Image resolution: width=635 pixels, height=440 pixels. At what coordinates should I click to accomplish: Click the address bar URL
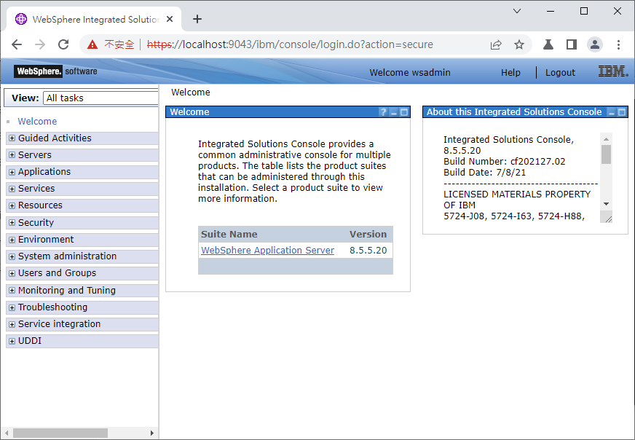pos(290,44)
